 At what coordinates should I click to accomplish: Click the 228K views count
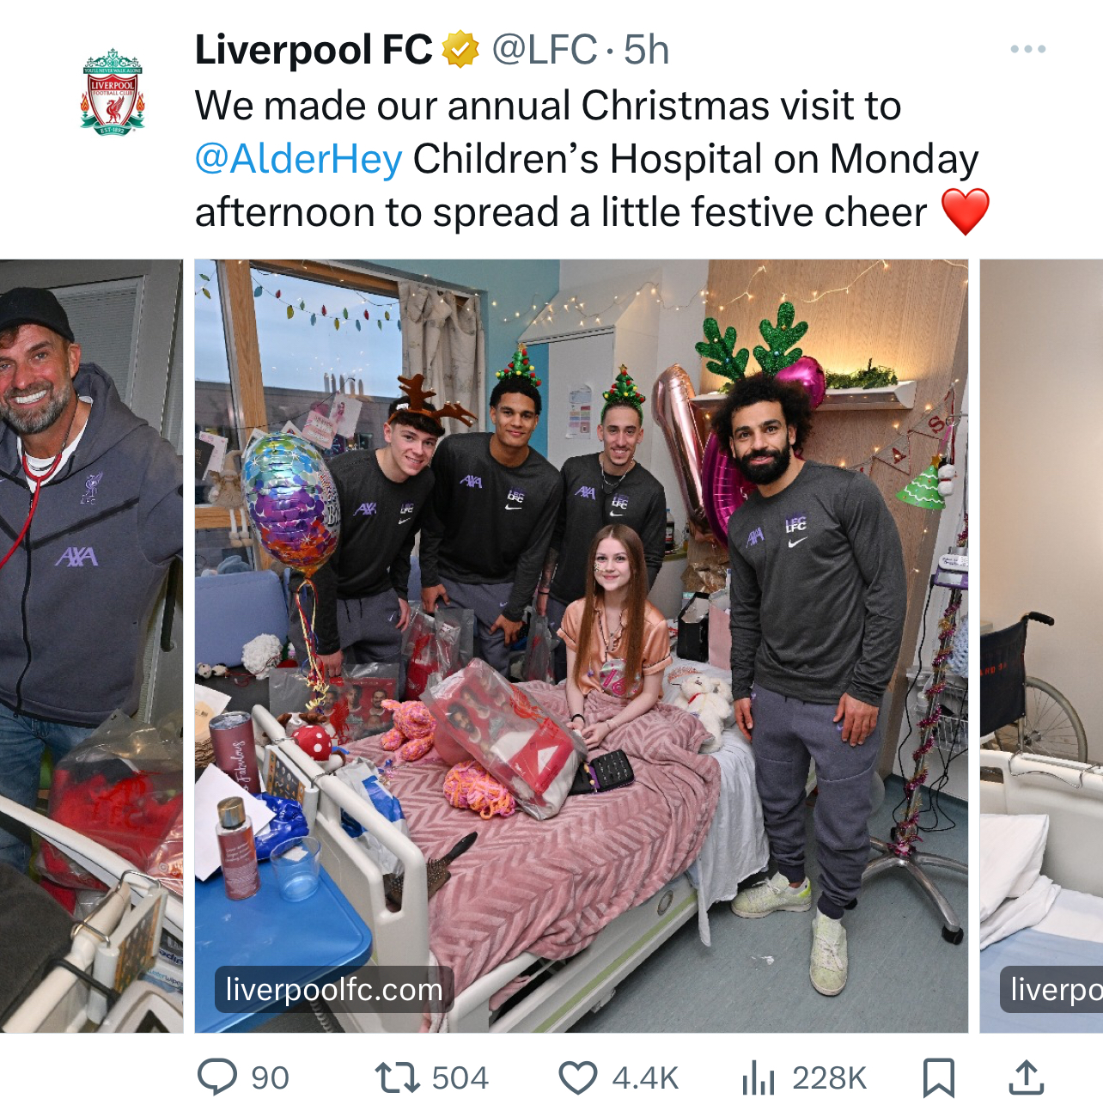pyautogui.click(x=830, y=1077)
